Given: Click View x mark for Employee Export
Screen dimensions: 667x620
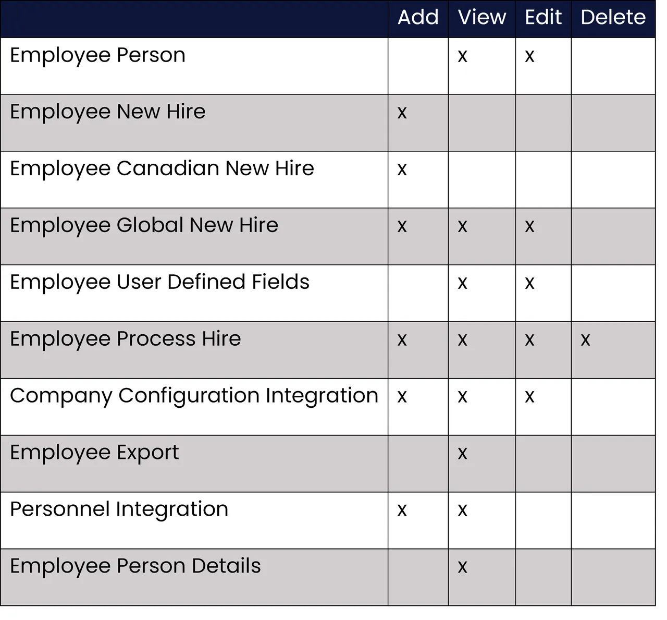Looking at the screenshot, I should [462, 454].
